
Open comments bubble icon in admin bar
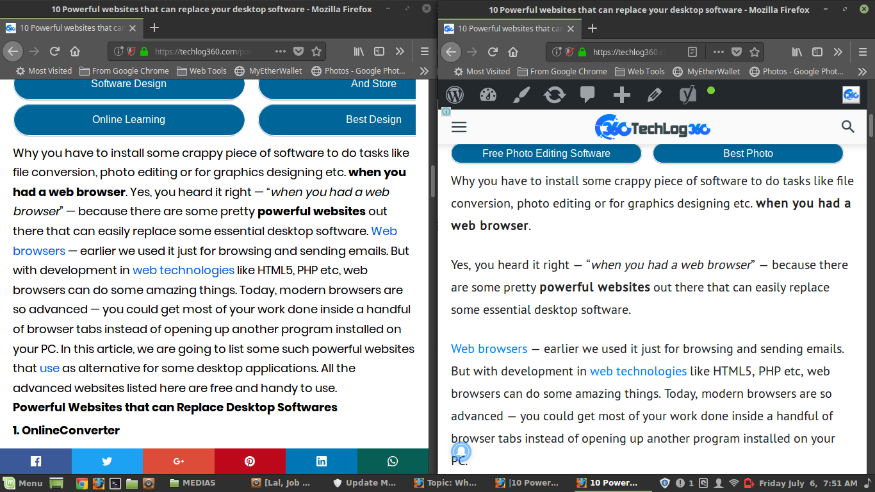(587, 95)
